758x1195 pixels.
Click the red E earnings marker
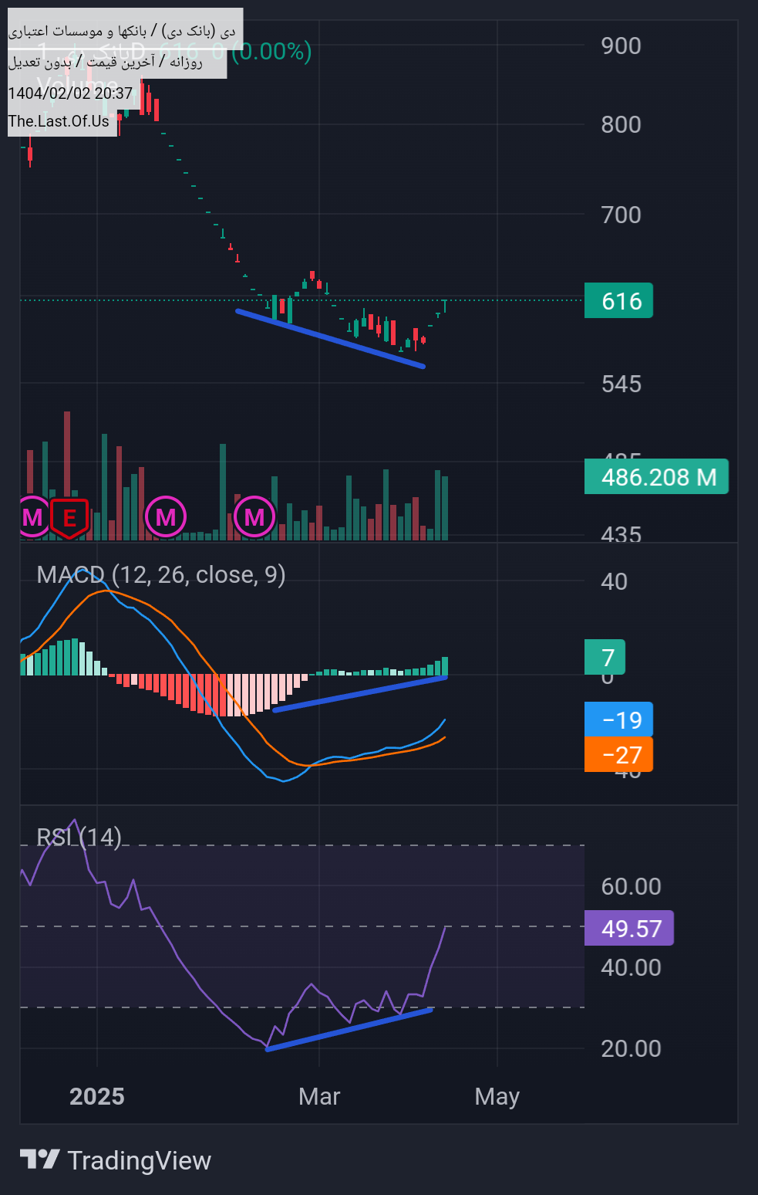pos(69,518)
